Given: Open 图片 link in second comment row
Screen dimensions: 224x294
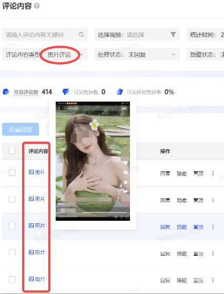Looking at the screenshot, I should click(x=37, y=199).
